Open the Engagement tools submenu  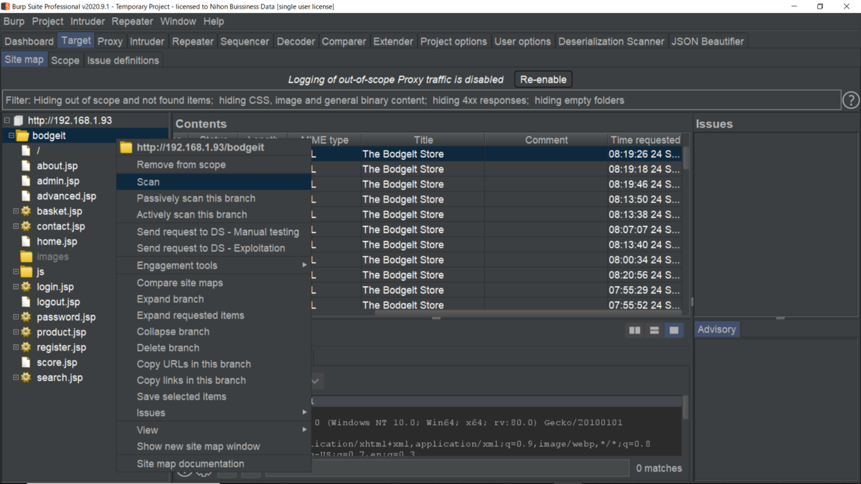click(x=214, y=265)
